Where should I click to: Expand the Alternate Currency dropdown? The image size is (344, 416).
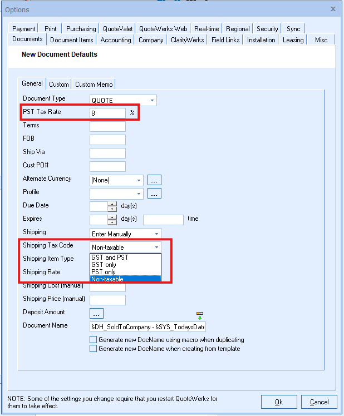click(x=139, y=180)
